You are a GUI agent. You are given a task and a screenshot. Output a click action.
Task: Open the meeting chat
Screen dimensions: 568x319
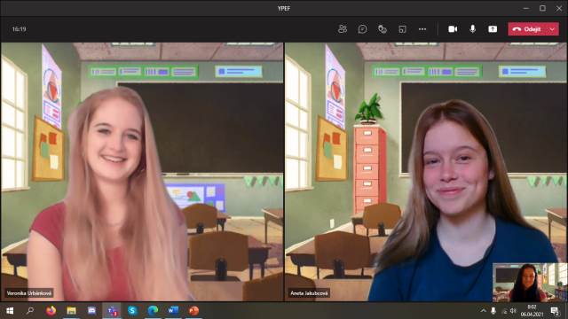pos(362,29)
